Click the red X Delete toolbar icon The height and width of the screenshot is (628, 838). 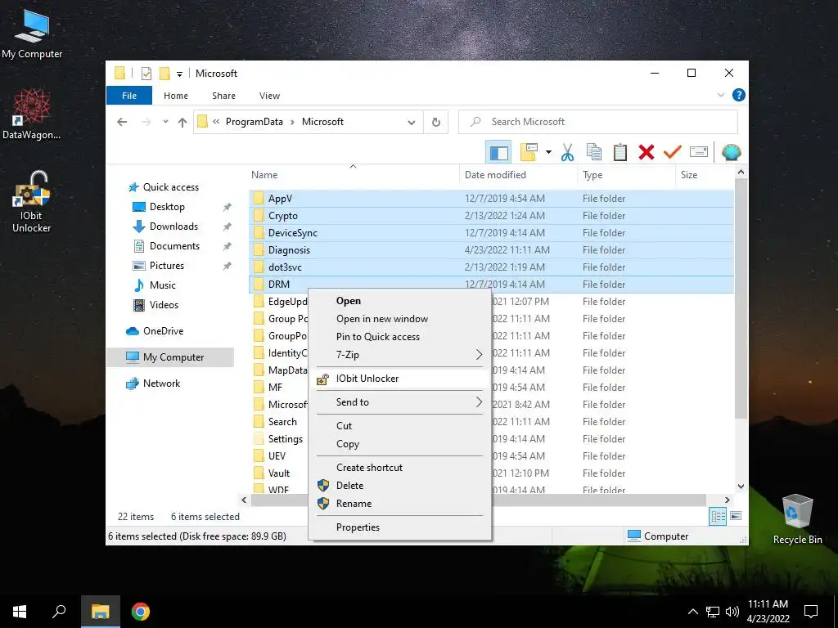tap(647, 153)
